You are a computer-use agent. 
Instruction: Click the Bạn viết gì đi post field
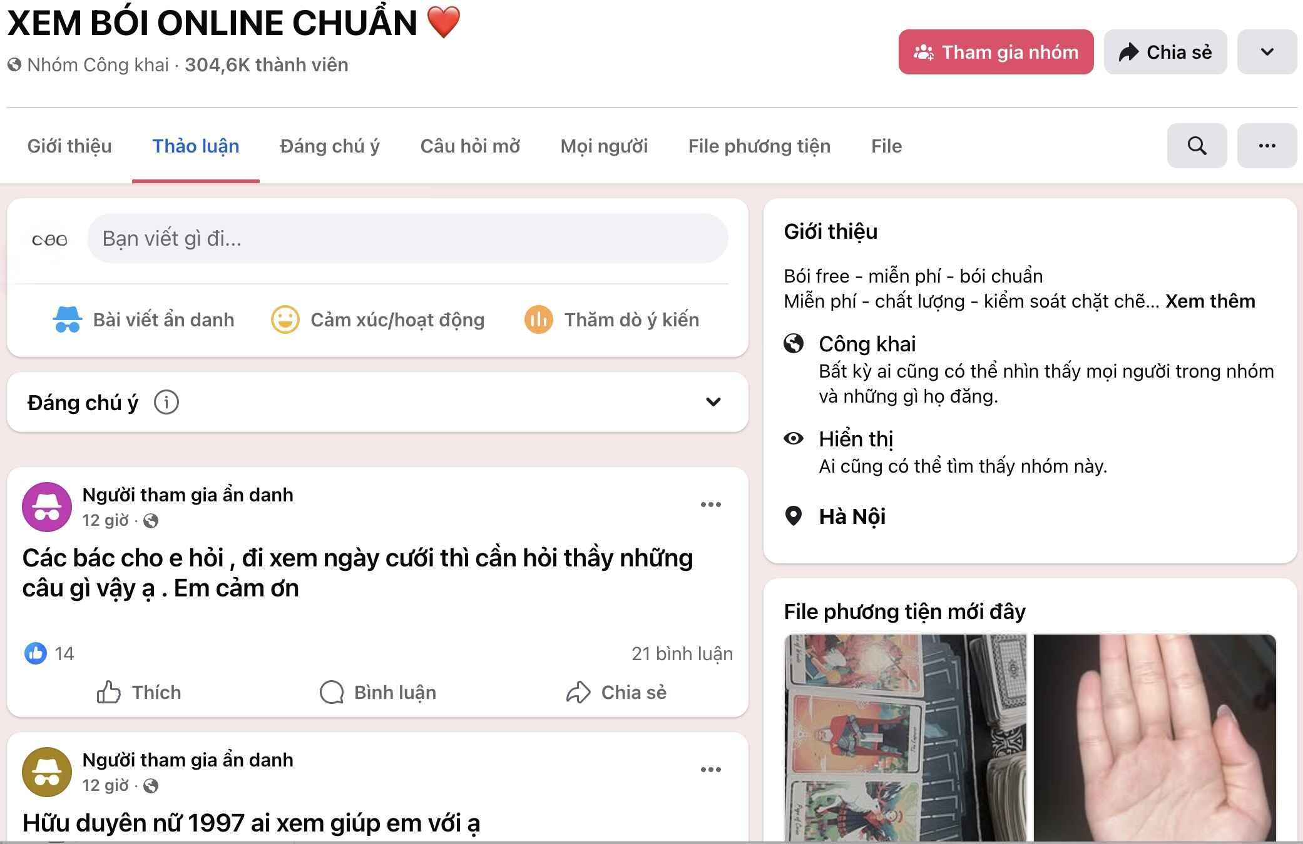click(x=407, y=238)
